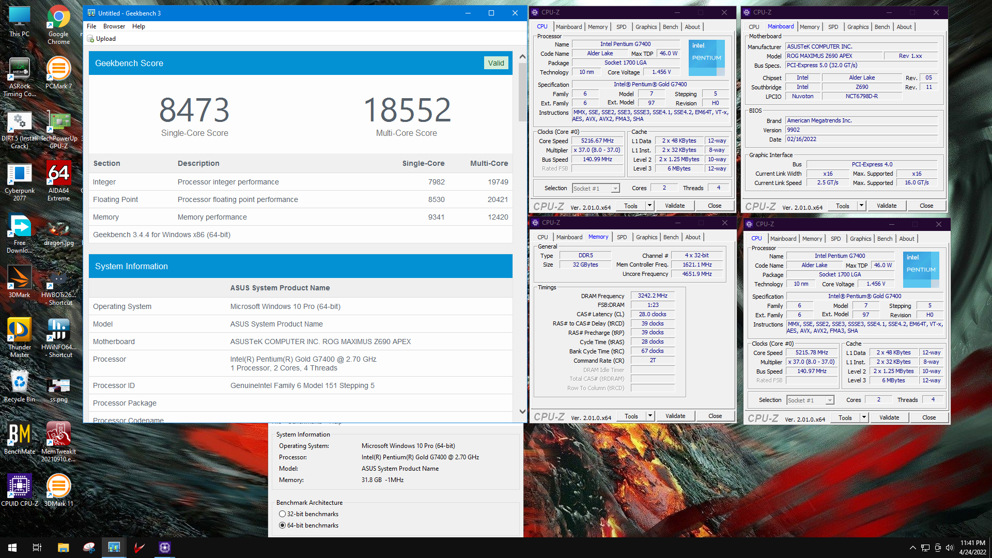Click the Multi-Core Score 18552 value
The height and width of the screenshot is (558, 992).
coord(407,110)
